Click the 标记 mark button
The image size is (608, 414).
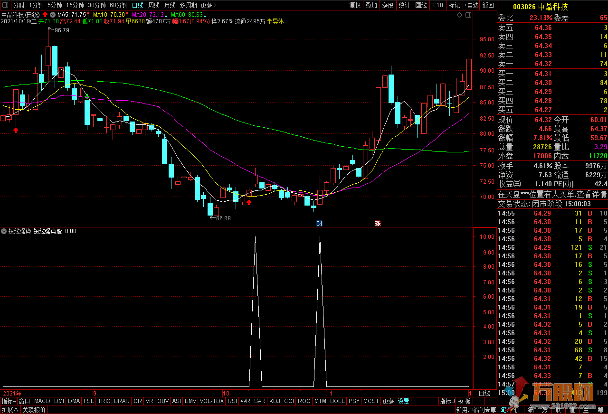pos(455,5)
